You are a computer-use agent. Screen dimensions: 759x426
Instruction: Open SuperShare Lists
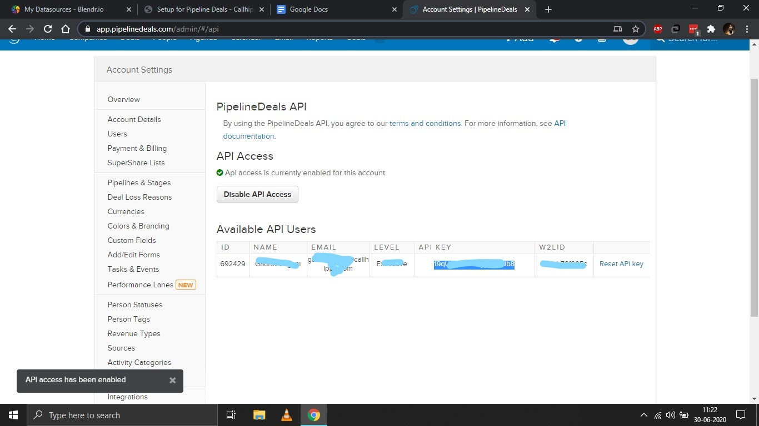136,163
